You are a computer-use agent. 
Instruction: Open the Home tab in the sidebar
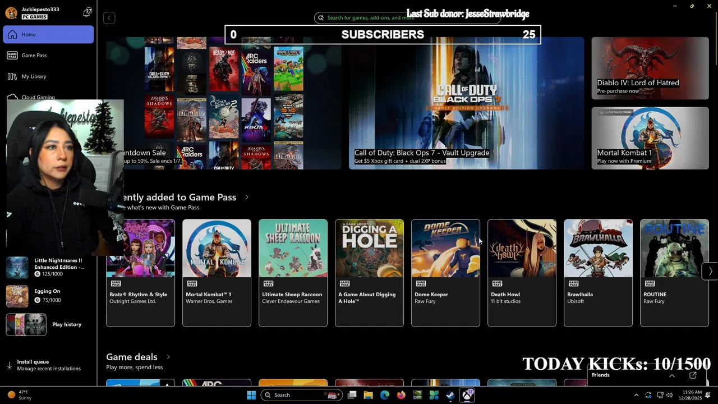pyautogui.click(x=48, y=34)
